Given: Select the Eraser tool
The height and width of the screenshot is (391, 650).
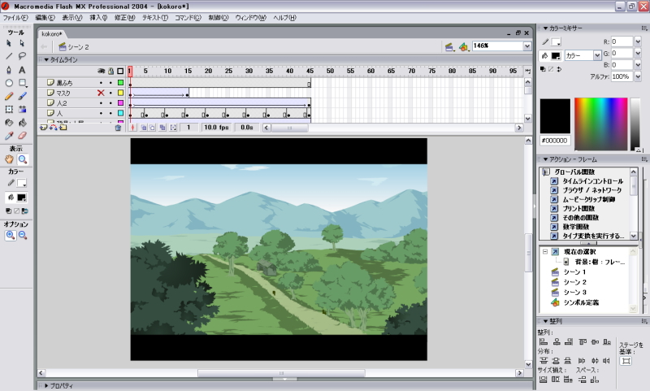Looking at the screenshot, I should click(x=22, y=136).
